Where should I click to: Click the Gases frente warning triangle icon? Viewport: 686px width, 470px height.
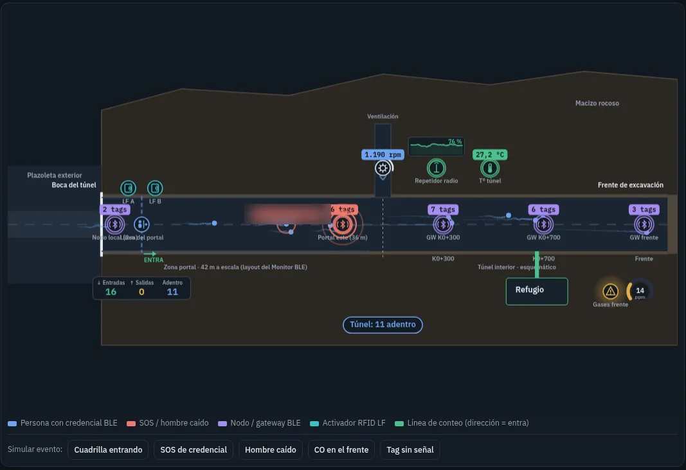(x=610, y=291)
